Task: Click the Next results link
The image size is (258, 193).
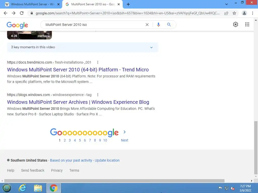Action: click(x=124, y=140)
